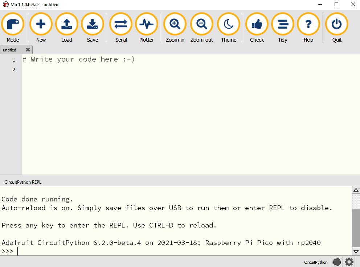Click the REPL scrollbar thumb
The width and height of the screenshot is (360, 267).
pyautogui.click(x=356, y=229)
